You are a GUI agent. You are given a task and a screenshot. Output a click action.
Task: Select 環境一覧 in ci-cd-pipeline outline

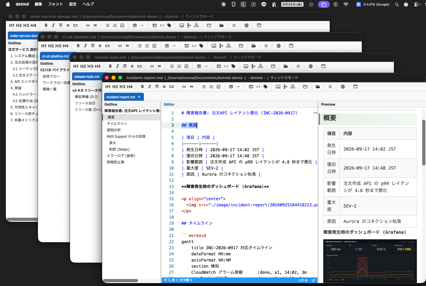click(x=50, y=89)
